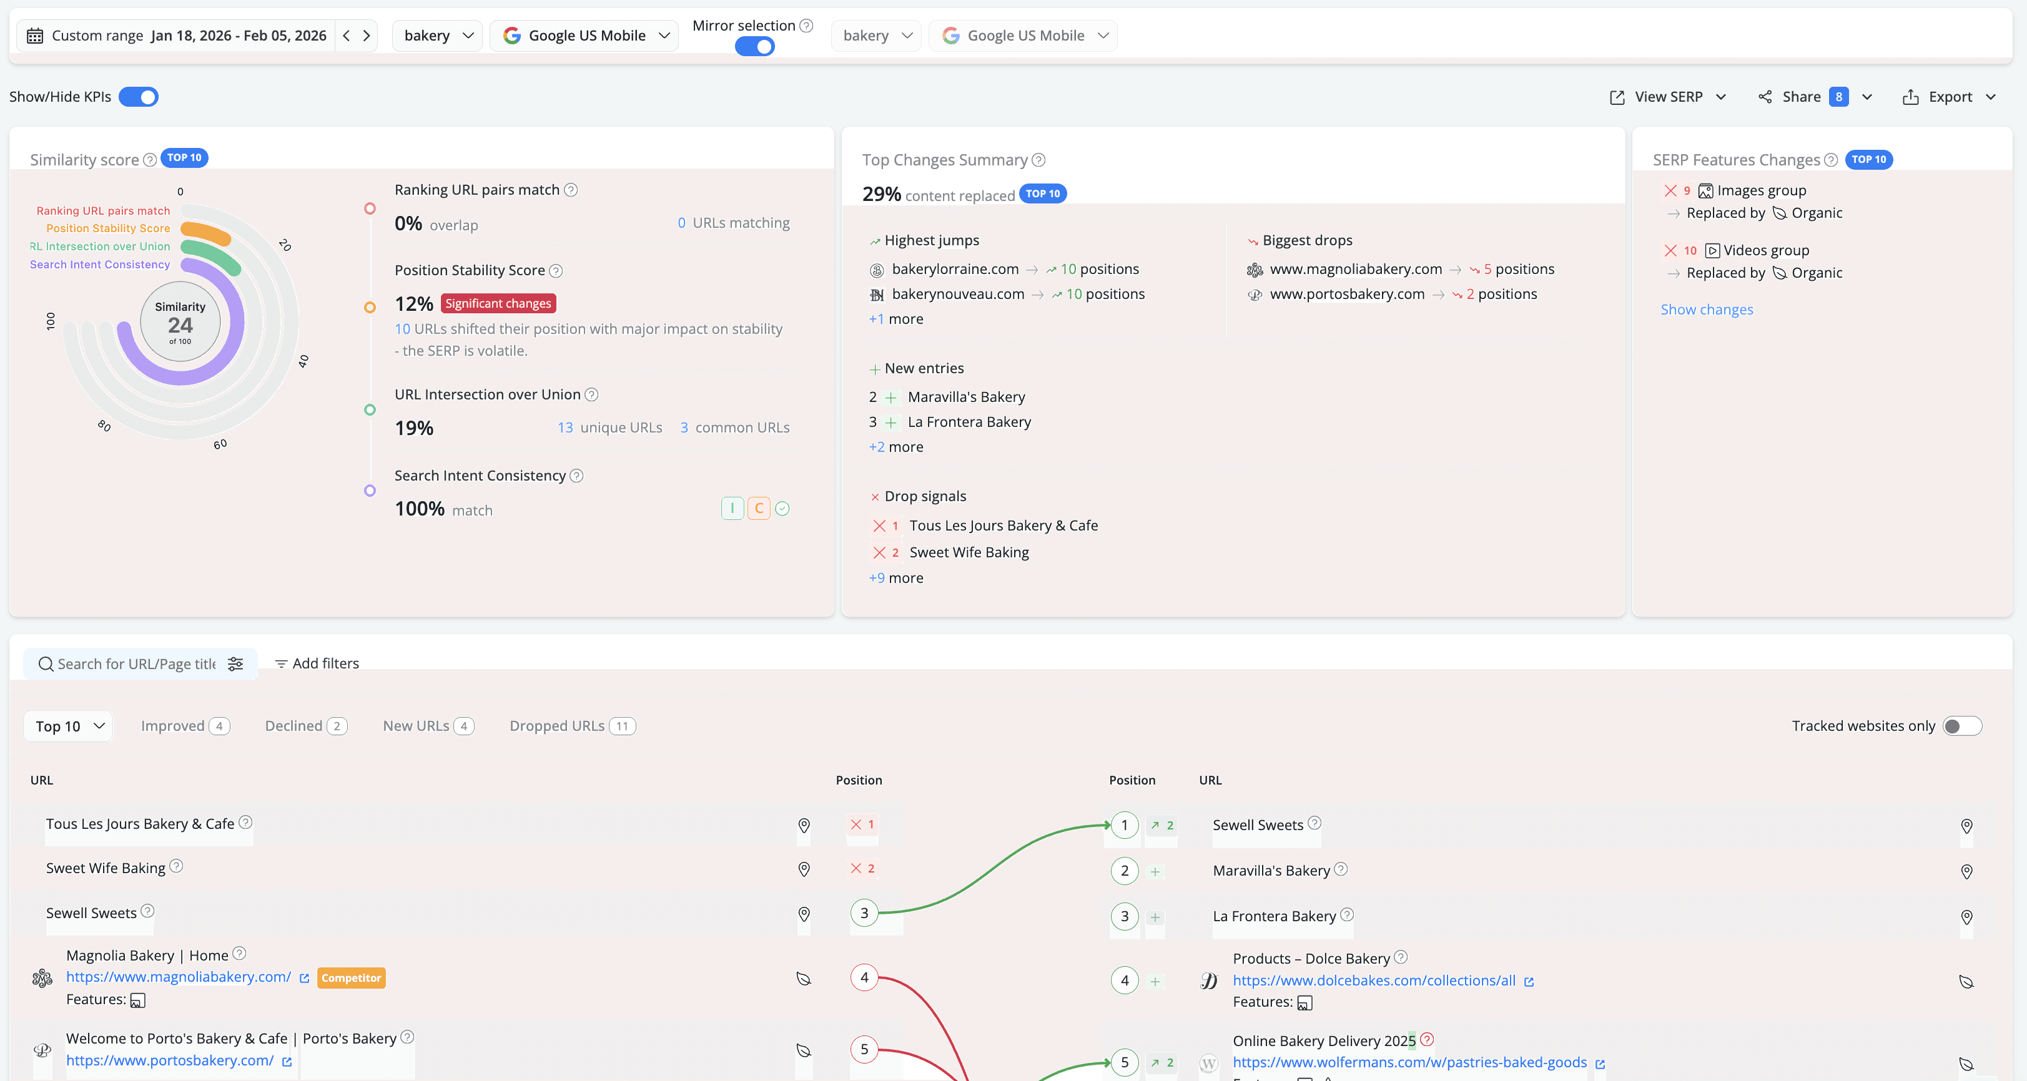This screenshot has width=2027, height=1081.
Task: Click the Show changes link
Action: tap(1706, 309)
